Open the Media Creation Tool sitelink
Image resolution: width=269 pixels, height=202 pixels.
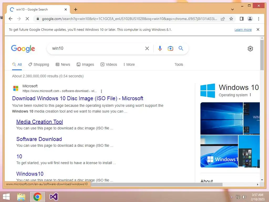click(40, 122)
